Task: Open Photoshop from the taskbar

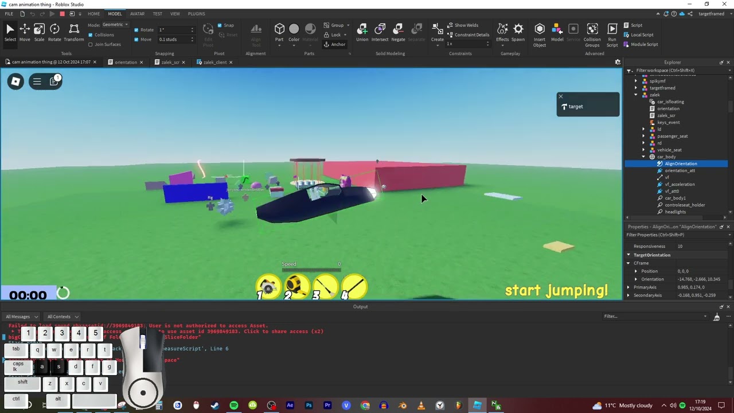Action: tap(309, 406)
